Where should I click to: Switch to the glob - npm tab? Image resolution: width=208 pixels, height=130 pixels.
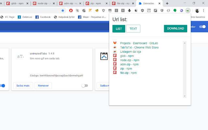(x=17, y=4)
